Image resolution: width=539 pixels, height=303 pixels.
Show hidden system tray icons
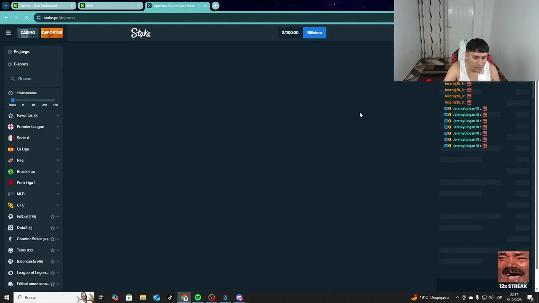pos(457,298)
